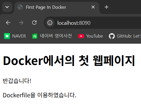Select the First Page In Docker tab
The height and width of the screenshot is (111, 141).
coord(57,7)
